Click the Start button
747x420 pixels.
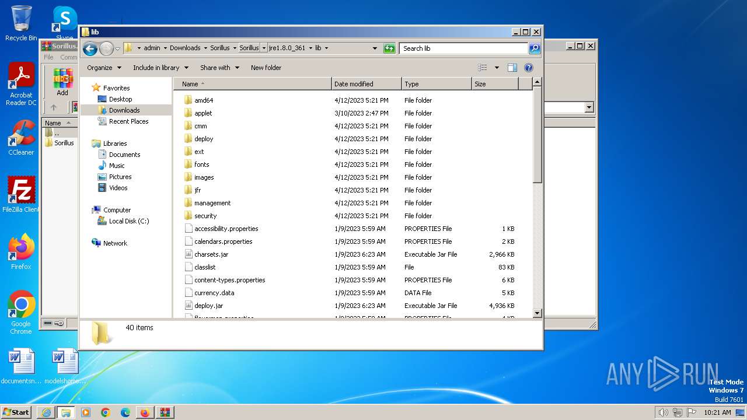pos(16,412)
